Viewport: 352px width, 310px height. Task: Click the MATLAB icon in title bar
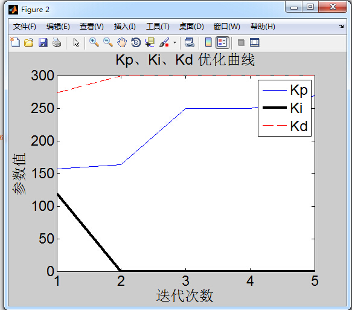click(13, 10)
